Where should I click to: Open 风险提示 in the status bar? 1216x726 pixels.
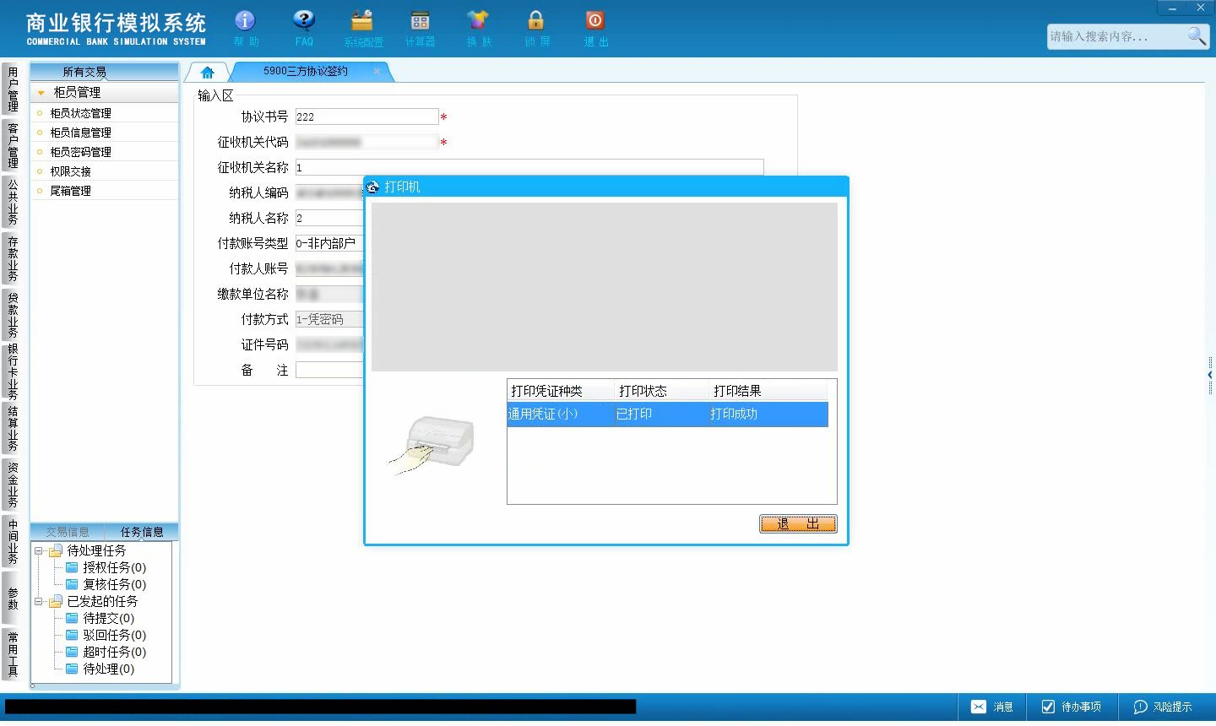click(1163, 707)
